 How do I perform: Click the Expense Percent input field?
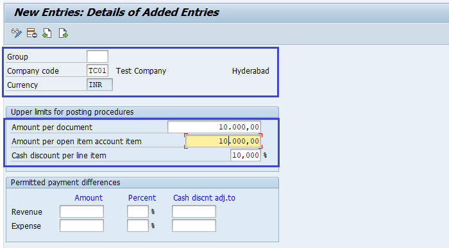(x=138, y=226)
